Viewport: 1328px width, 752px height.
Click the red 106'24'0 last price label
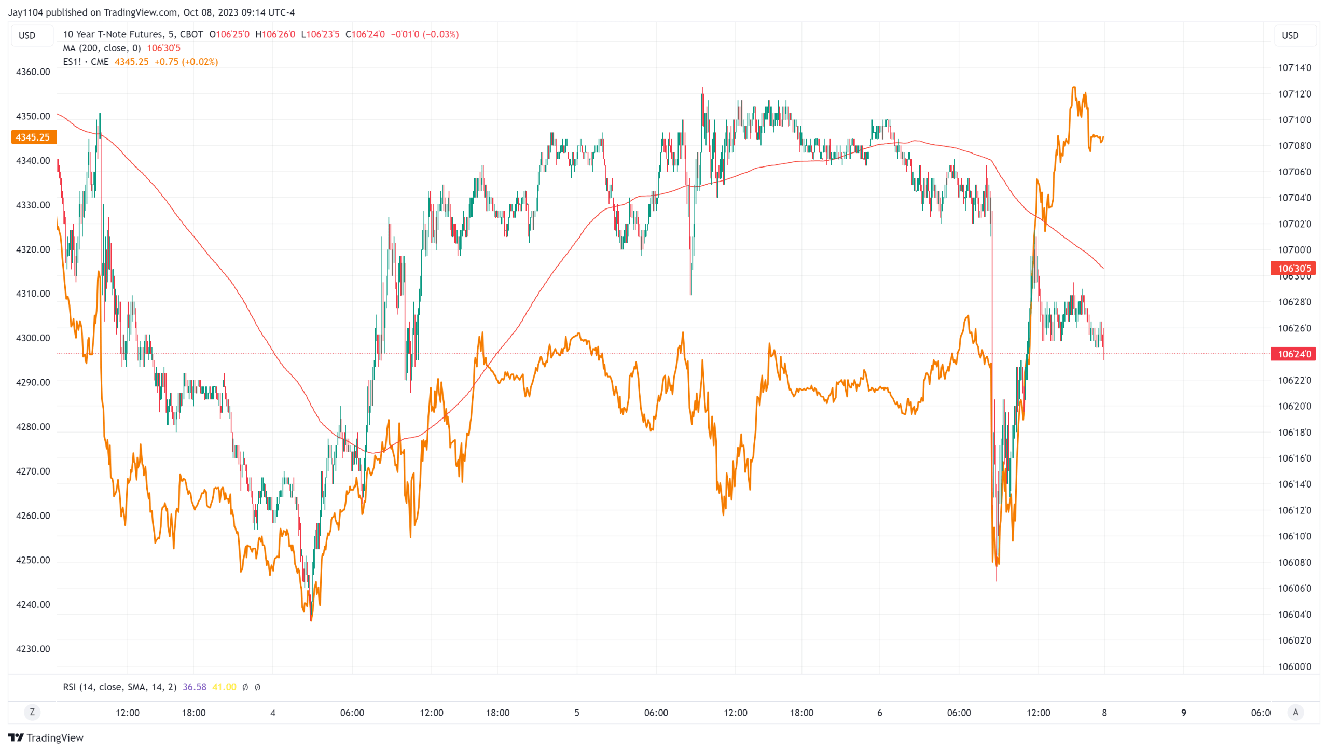coord(1293,354)
